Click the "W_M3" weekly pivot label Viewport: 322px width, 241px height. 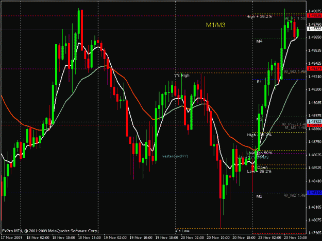pyautogui.click(x=295, y=71)
